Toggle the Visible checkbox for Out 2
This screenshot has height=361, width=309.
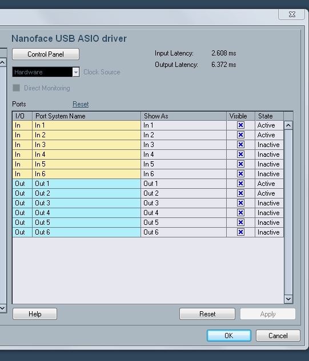[x=240, y=193]
